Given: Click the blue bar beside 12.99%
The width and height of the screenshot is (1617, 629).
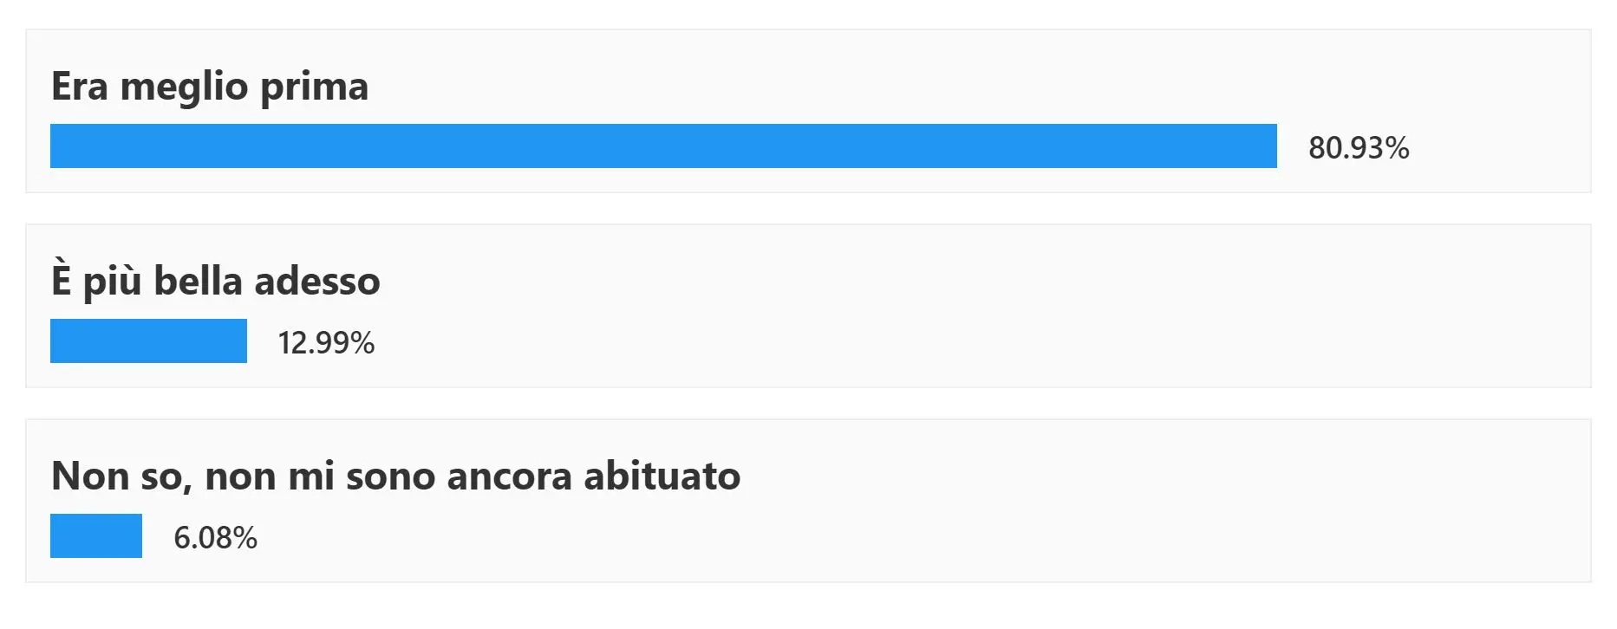Looking at the screenshot, I should (x=148, y=340).
